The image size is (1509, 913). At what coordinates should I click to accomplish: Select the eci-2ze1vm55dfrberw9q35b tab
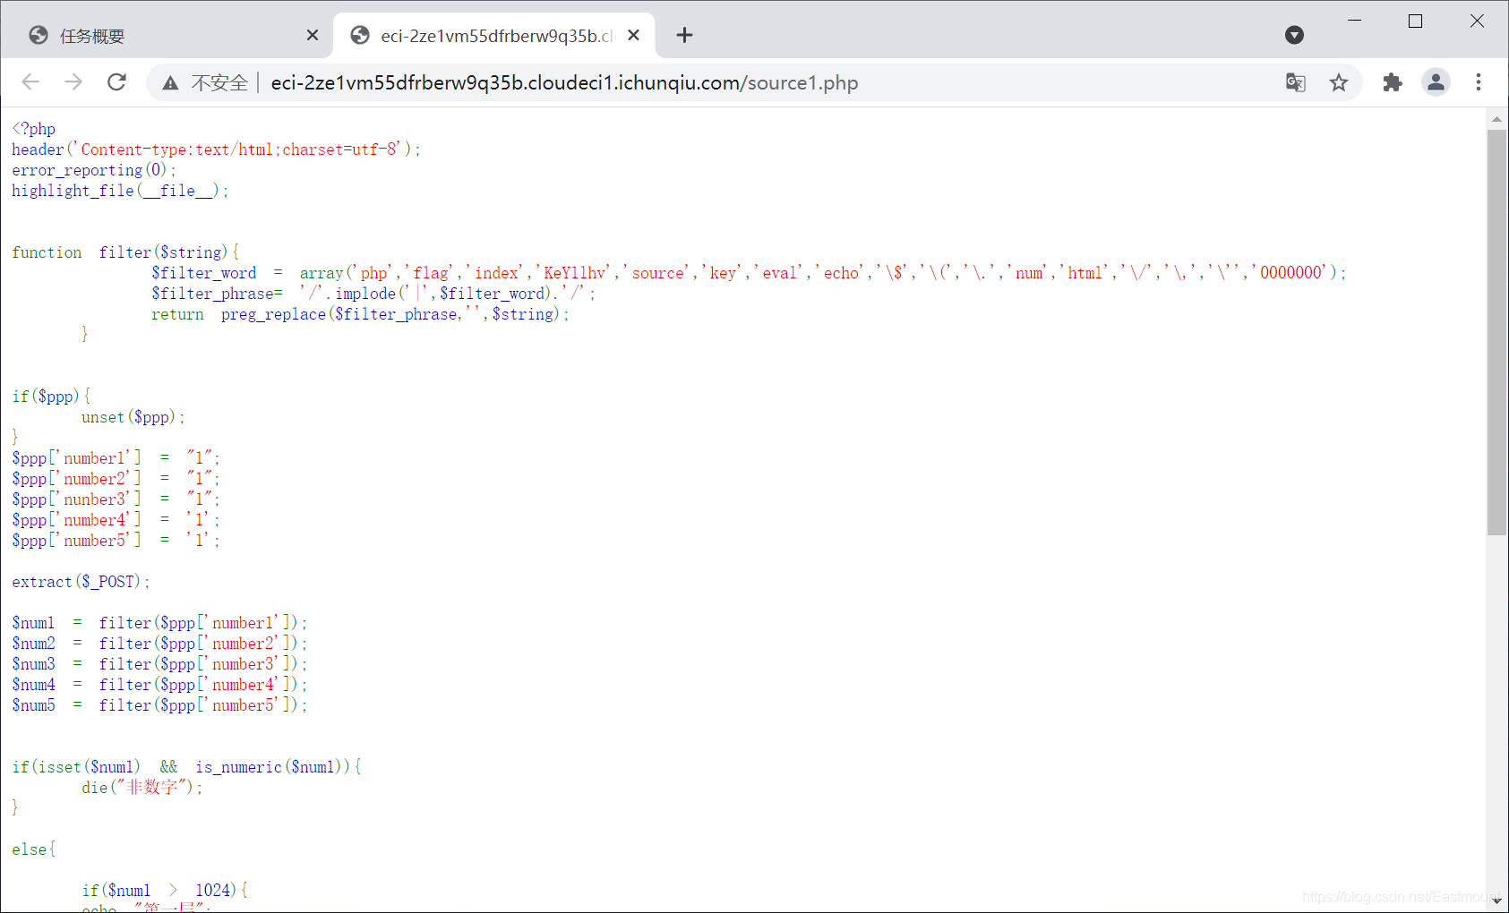493,36
